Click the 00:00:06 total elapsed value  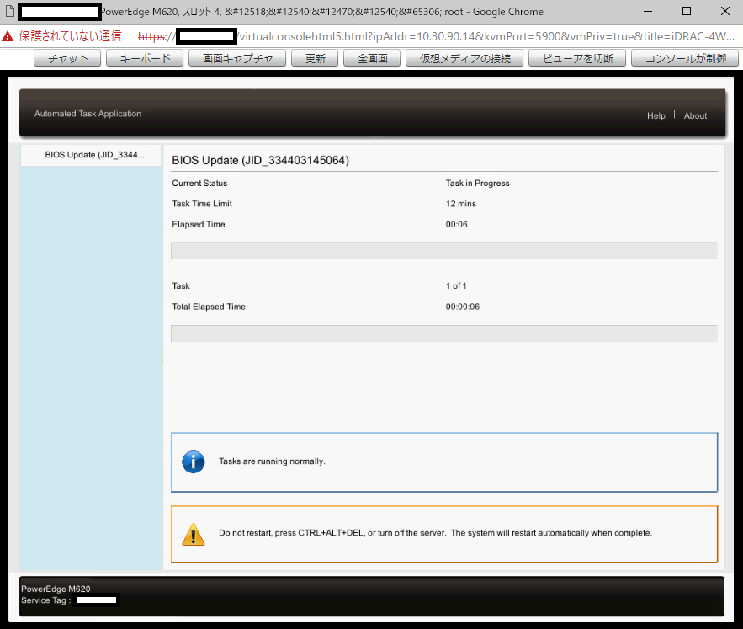tap(463, 307)
